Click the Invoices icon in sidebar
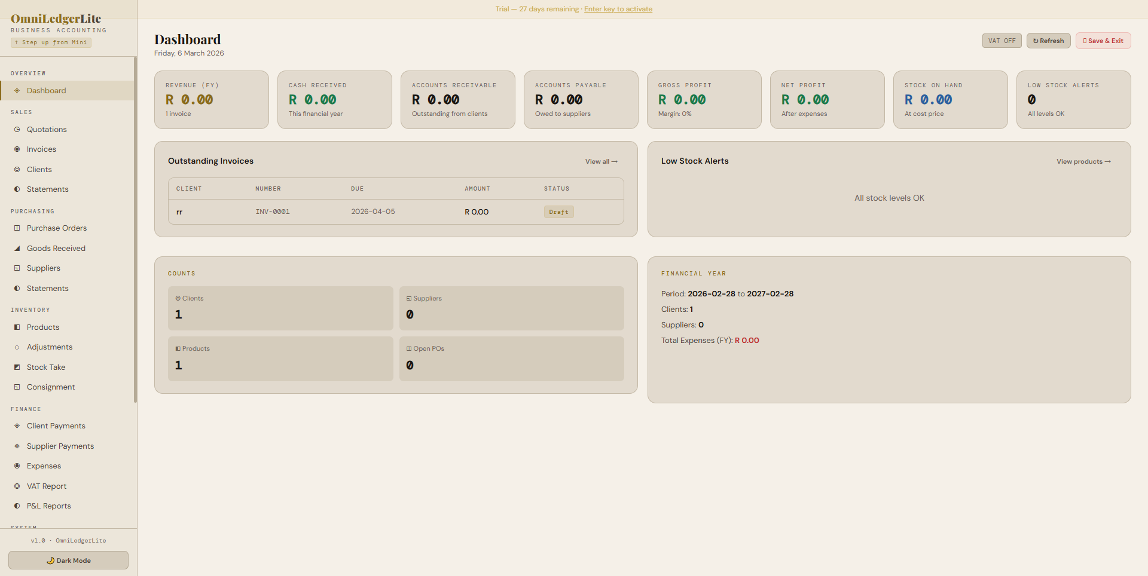This screenshot has width=1148, height=576. [17, 149]
